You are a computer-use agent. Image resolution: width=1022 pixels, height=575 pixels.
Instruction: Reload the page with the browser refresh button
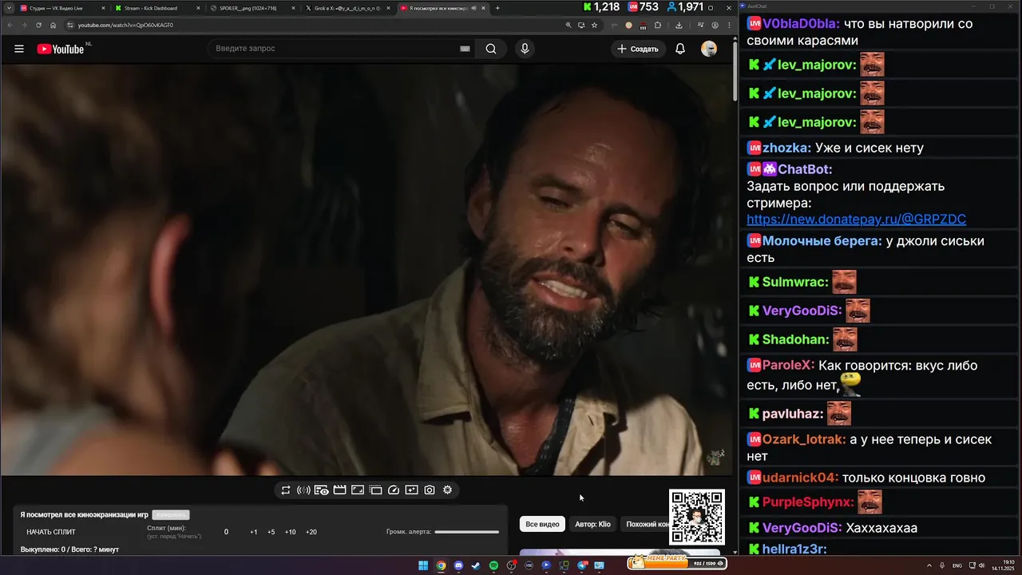[x=39, y=25]
